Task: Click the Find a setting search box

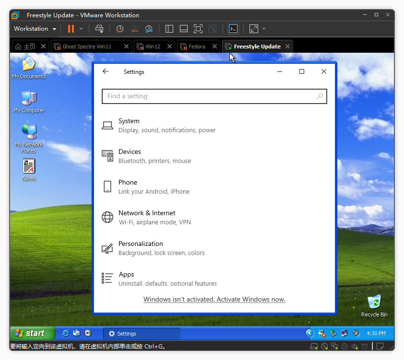Action: point(214,96)
